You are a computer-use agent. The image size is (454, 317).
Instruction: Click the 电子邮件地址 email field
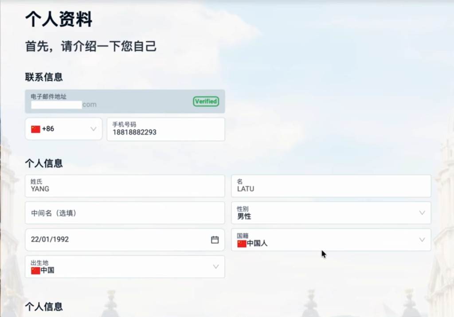point(125,102)
